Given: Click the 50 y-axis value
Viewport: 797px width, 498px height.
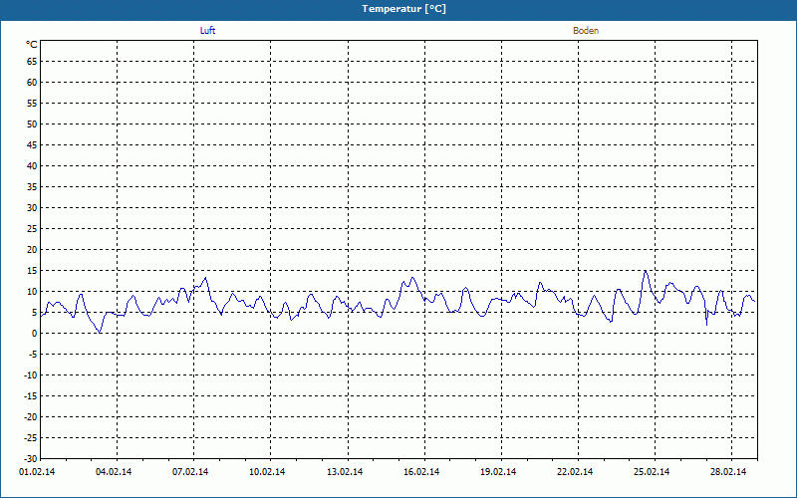Looking at the screenshot, I should point(32,124).
